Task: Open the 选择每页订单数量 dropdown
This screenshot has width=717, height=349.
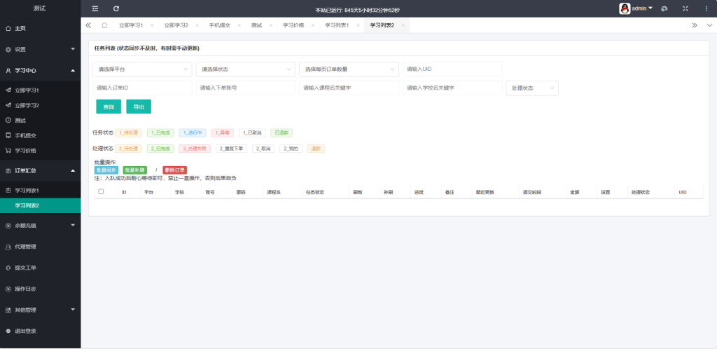Action: tap(349, 69)
